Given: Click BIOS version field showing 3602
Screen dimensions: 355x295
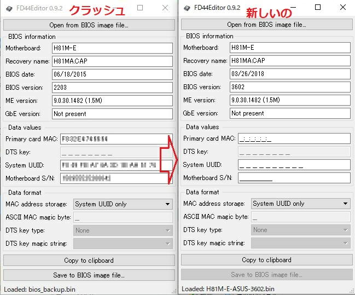Looking at the screenshot, I should 290,87.
